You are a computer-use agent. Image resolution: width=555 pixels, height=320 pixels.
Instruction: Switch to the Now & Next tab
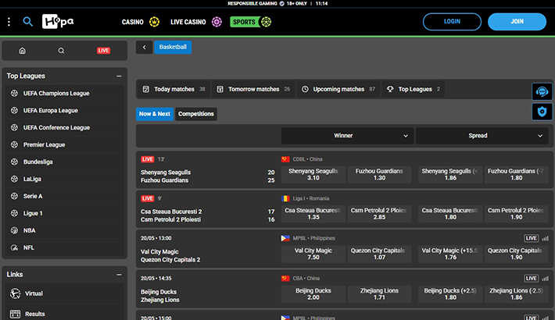(x=155, y=114)
